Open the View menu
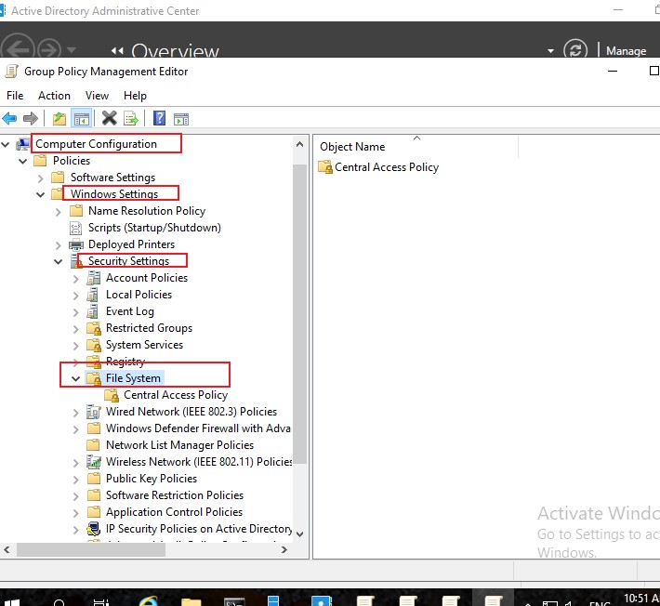The width and height of the screenshot is (660, 606). pos(98,96)
